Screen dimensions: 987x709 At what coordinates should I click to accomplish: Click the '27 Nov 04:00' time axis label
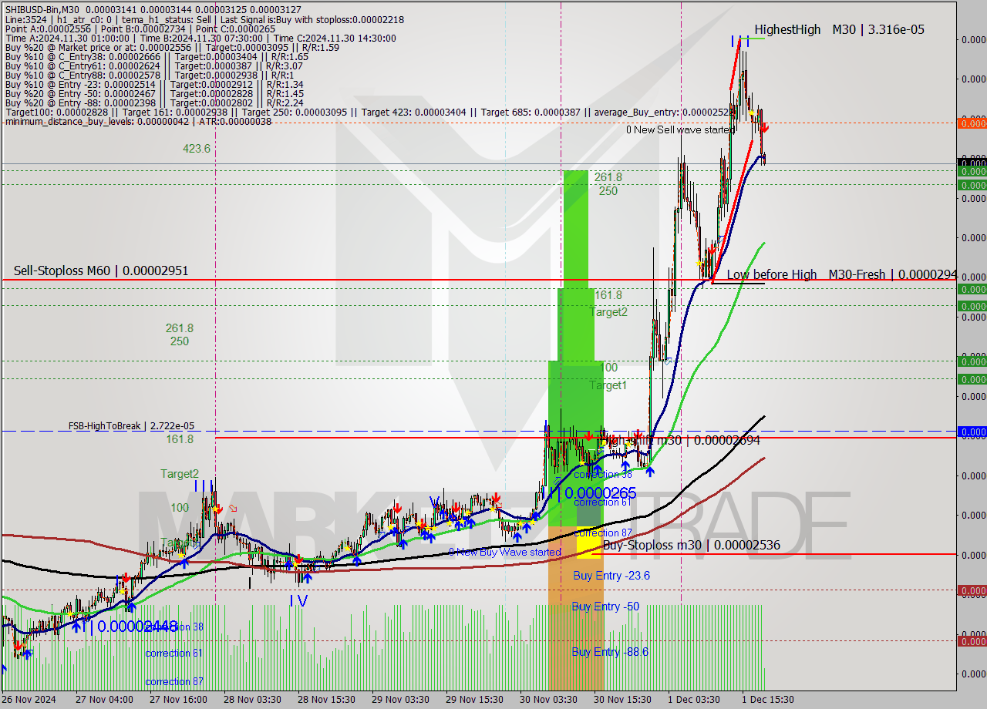pyautogui.click(x=103, y=700)
